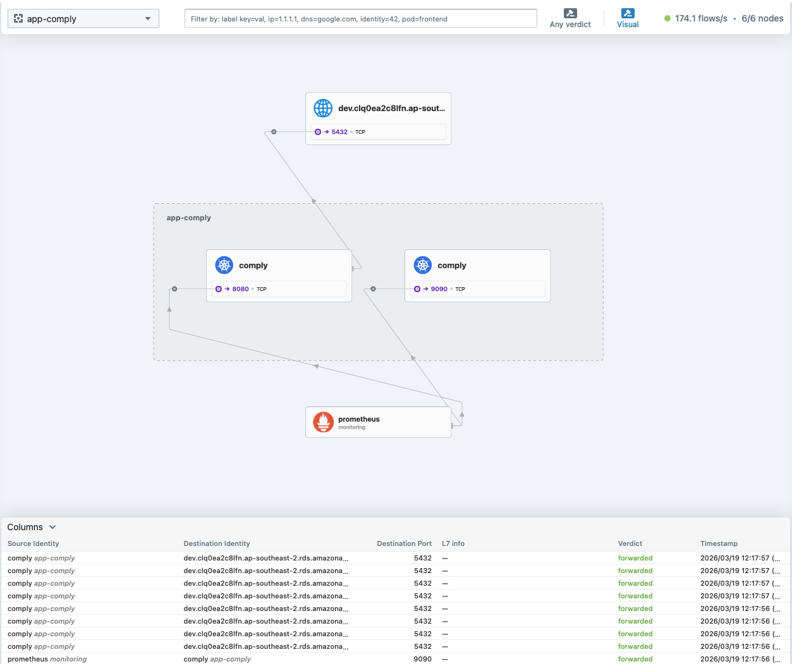Click the green flows per second status dot

pyautogui.click(x=667, y=18)
